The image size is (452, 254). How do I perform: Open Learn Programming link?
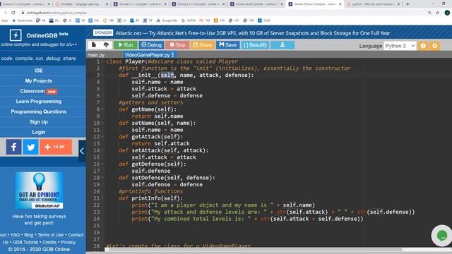pyautogui.click(x=39, y=102)
